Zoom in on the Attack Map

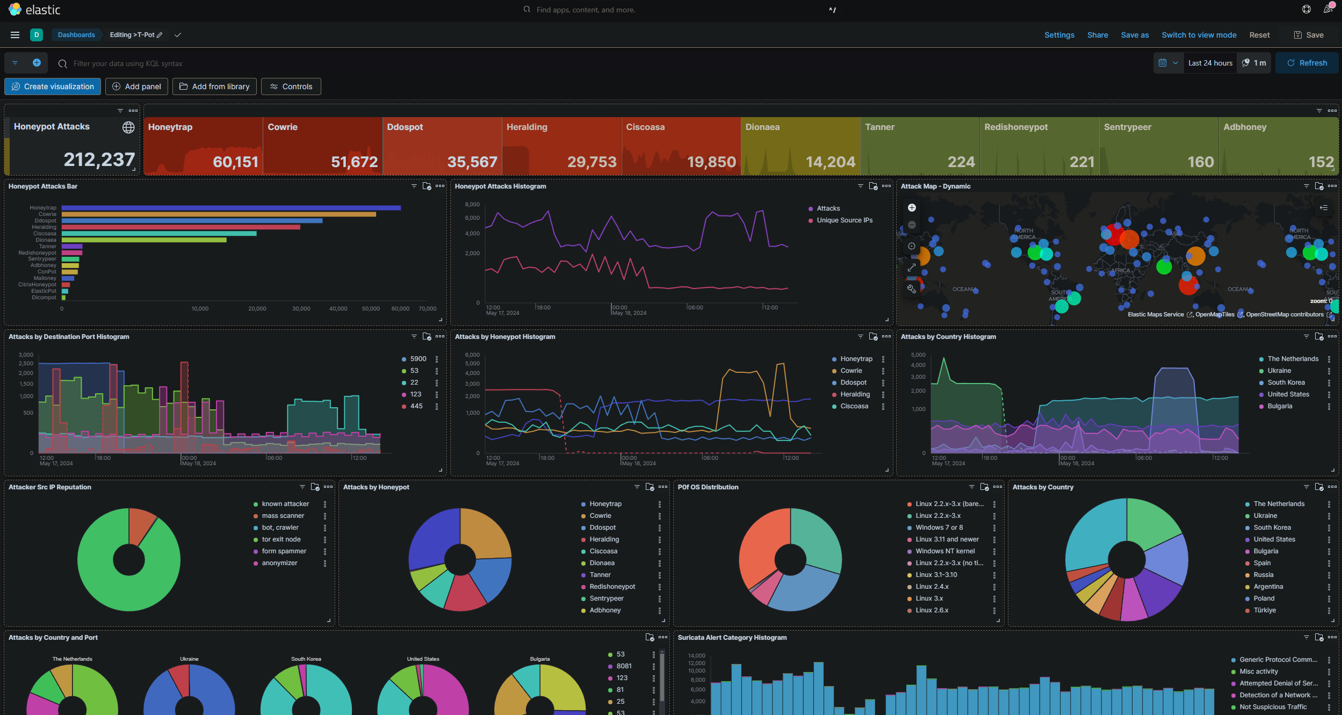pos(912,208)
